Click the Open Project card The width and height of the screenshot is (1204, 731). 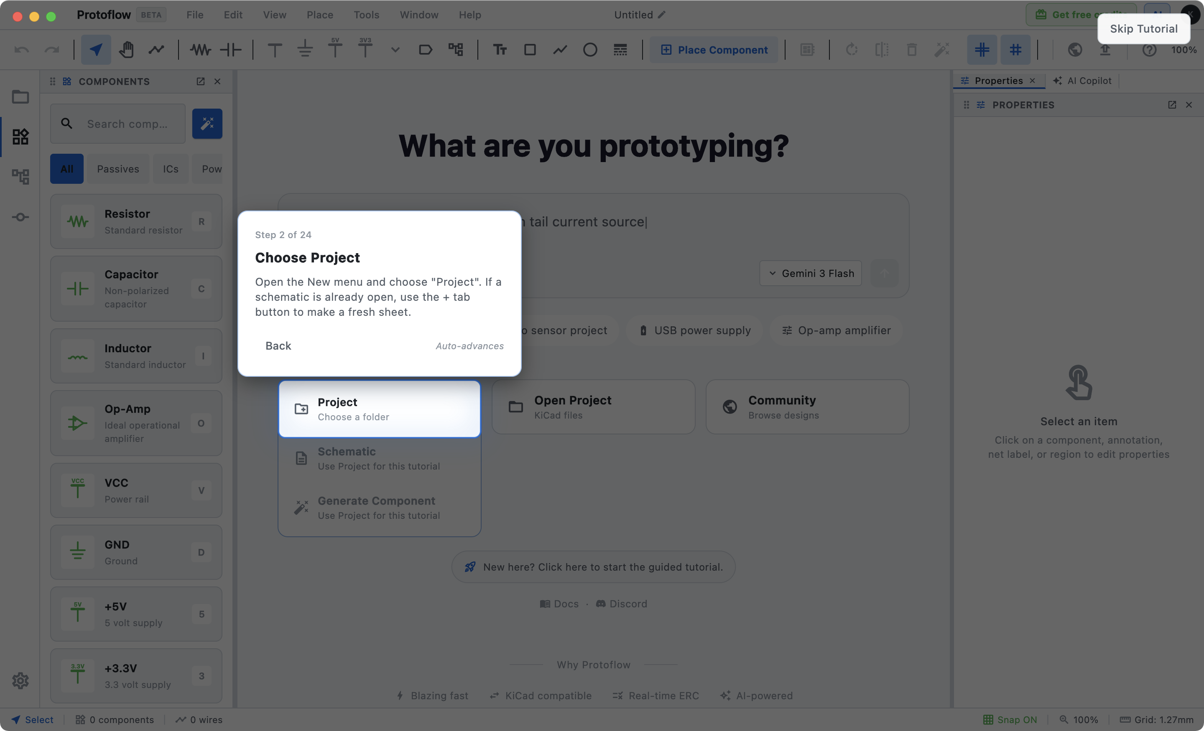pyautogui.click(x=593, y=407)
